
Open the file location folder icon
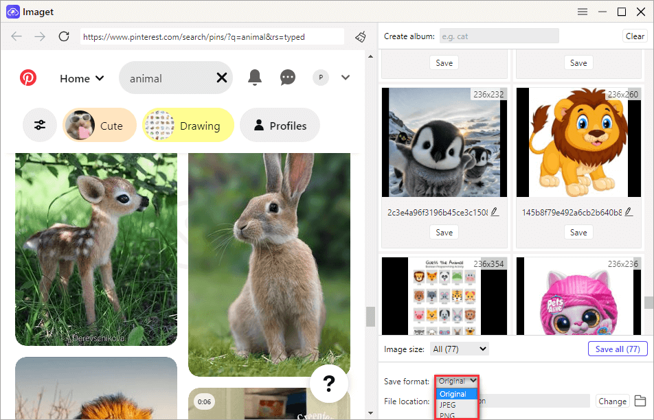[x=640, y=401]
